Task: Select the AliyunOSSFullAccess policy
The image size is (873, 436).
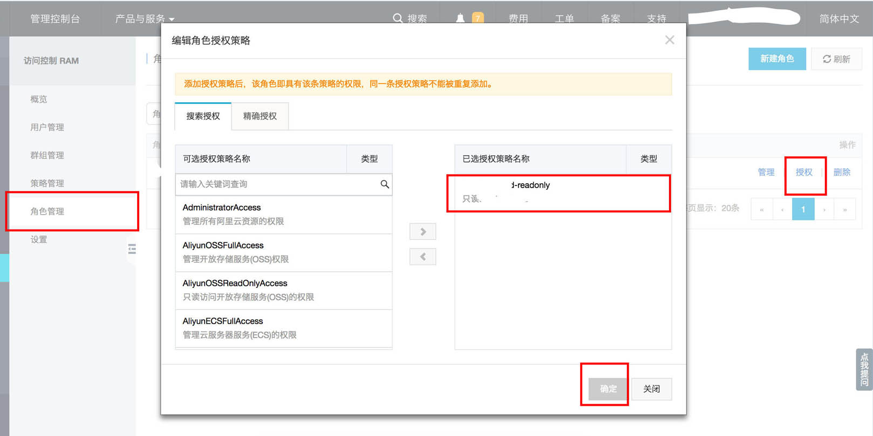Action: 284,253
